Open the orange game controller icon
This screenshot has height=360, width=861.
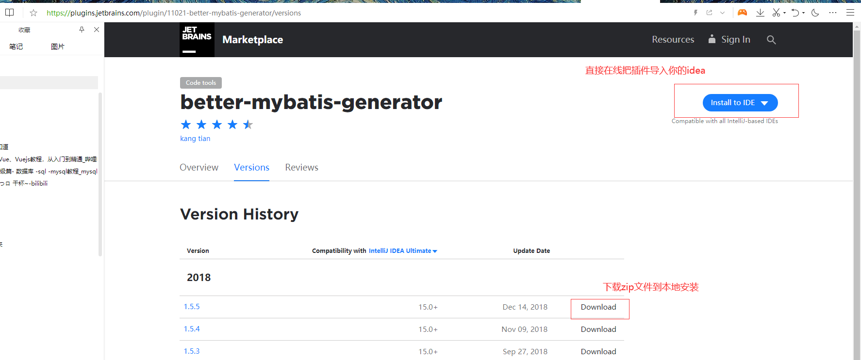pos(742,13)
